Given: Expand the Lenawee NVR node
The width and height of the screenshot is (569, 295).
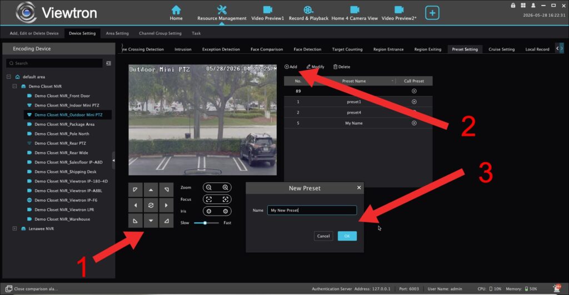Looking at the screenshot, I should [x=15, y=228].
